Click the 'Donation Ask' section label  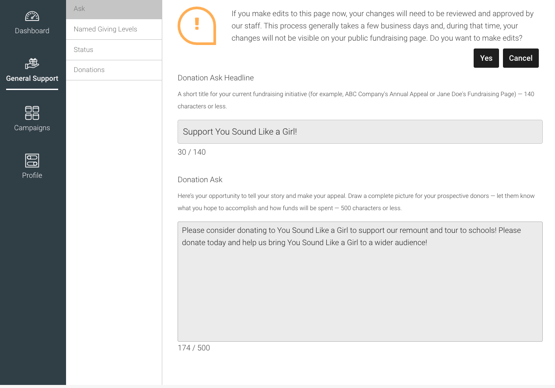click(x=200, y=180)
